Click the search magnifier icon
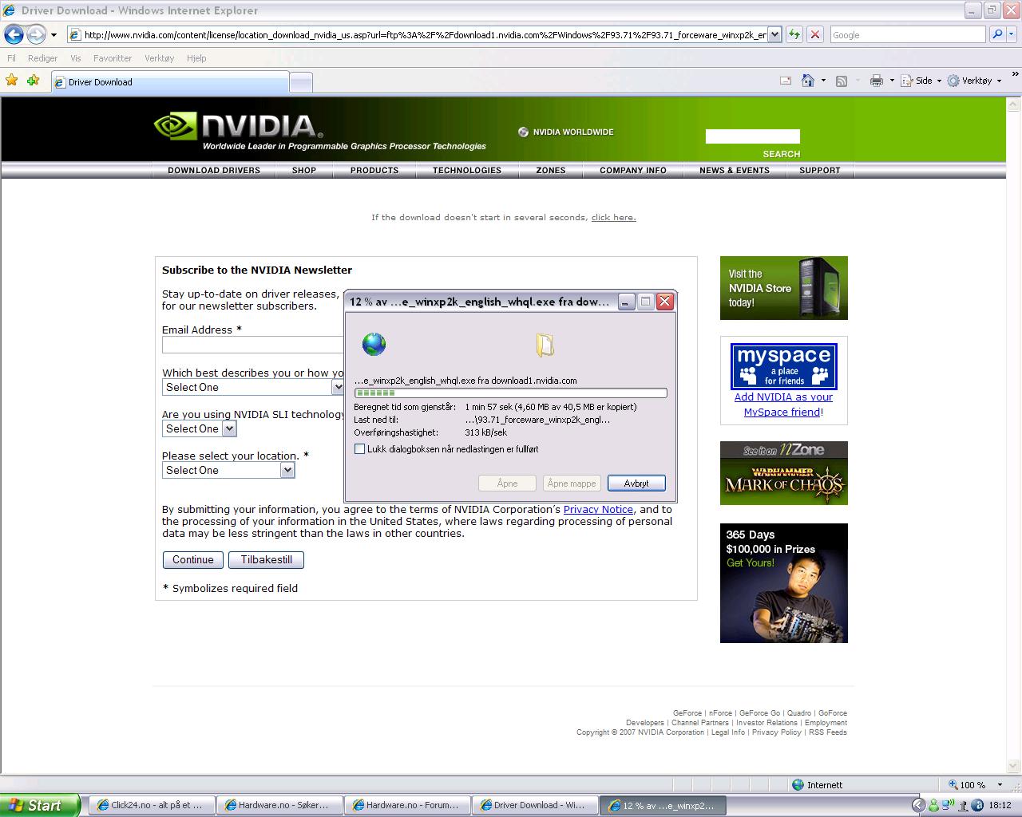The width and height of the screenshot is (1022, 817). pos(996,34)
